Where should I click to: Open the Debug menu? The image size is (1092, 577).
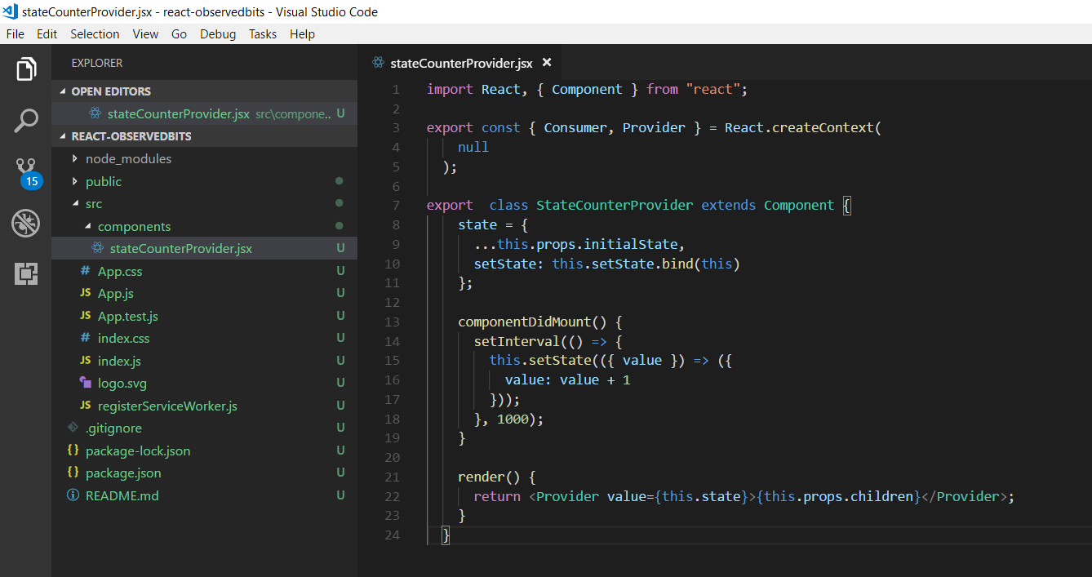click(x=218, y=34)
